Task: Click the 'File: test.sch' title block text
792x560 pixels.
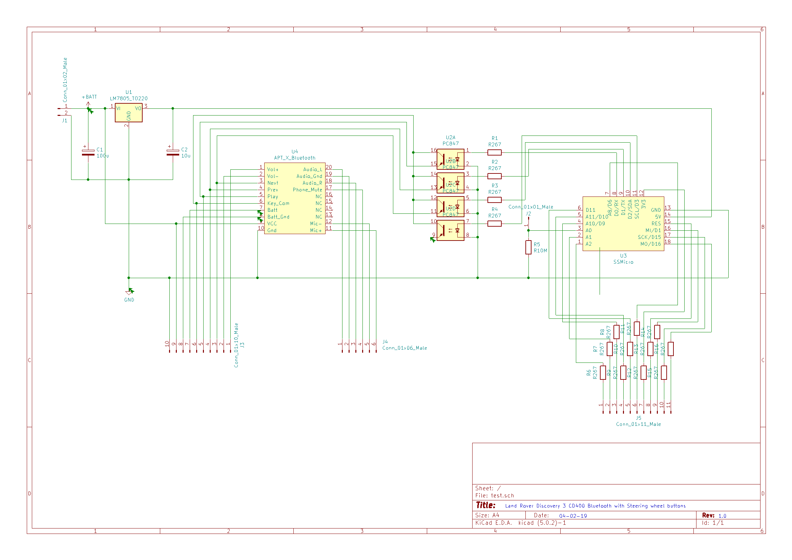Action: coord(495,496)
